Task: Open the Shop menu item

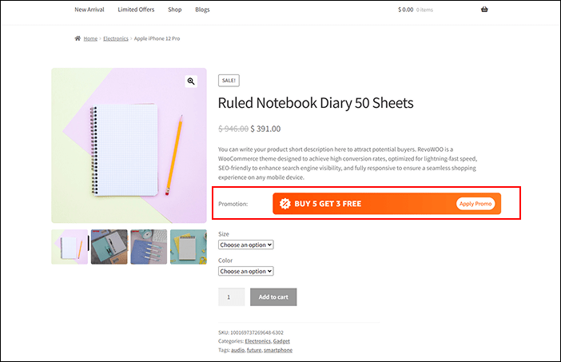Action: [x=175, y=10]
